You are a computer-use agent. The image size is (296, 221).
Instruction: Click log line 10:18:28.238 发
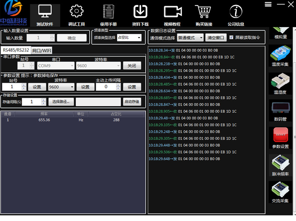(184, 64)
